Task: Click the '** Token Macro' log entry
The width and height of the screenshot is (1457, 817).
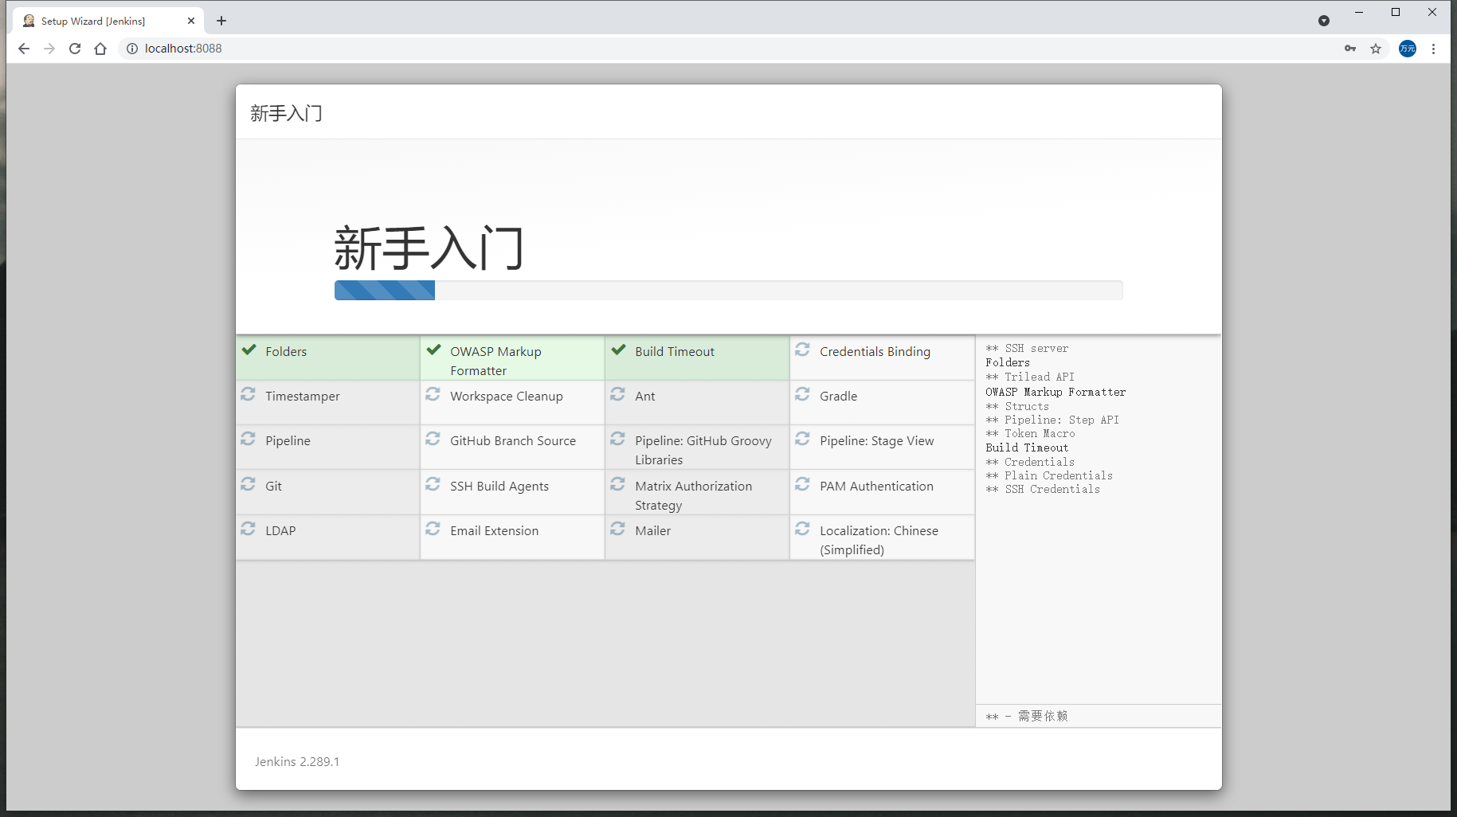Action: point(1030,433)
